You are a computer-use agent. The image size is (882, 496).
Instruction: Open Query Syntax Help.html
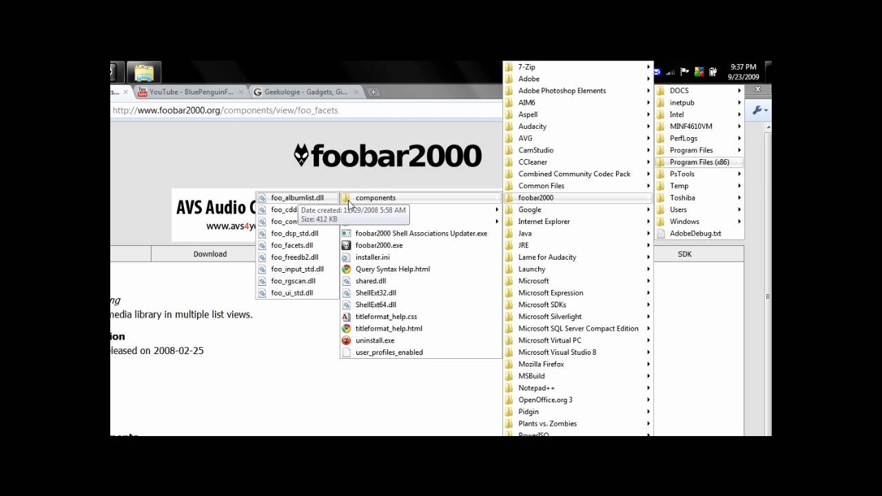[420, 269]
